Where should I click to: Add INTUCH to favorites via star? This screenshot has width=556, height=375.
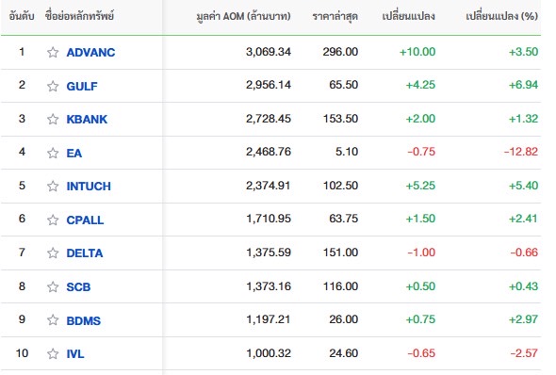(x=53, y=186)
